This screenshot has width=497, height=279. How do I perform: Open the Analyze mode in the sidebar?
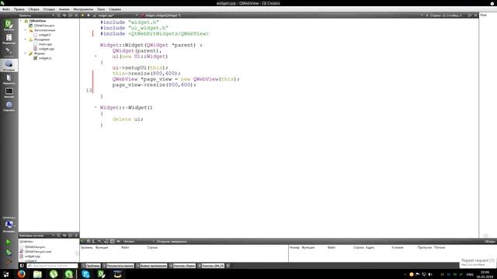coord(9,93)
